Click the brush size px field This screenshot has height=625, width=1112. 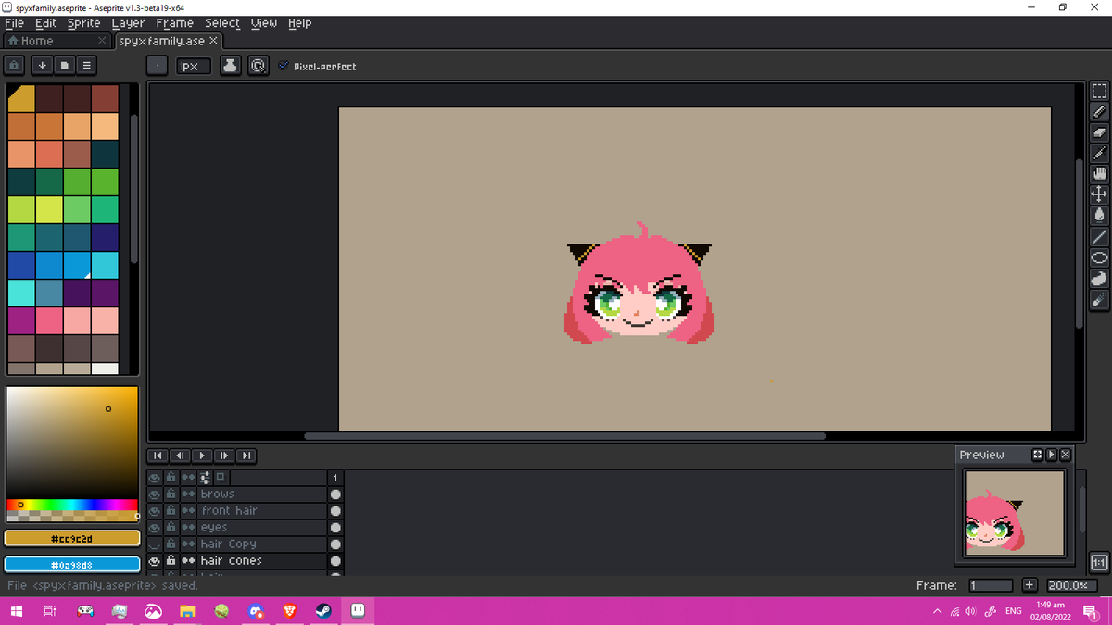pyautogui.click(x=194, y=66)
